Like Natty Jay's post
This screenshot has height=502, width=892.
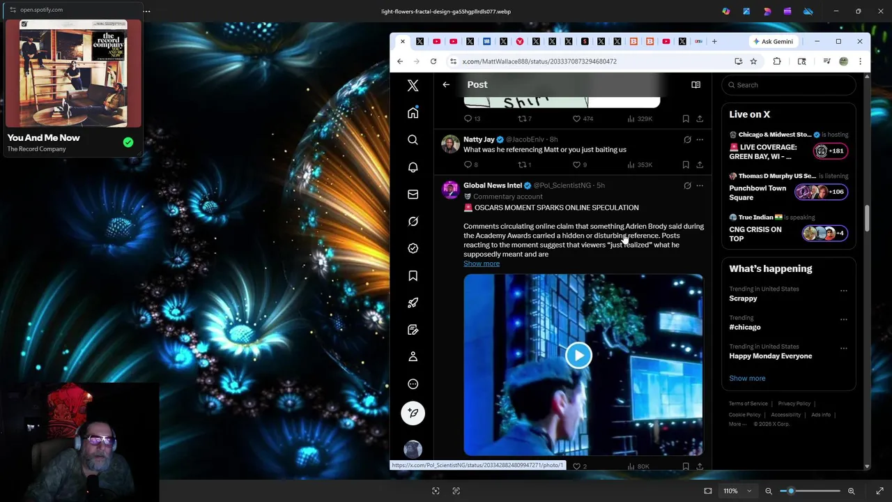pos(576,165)
